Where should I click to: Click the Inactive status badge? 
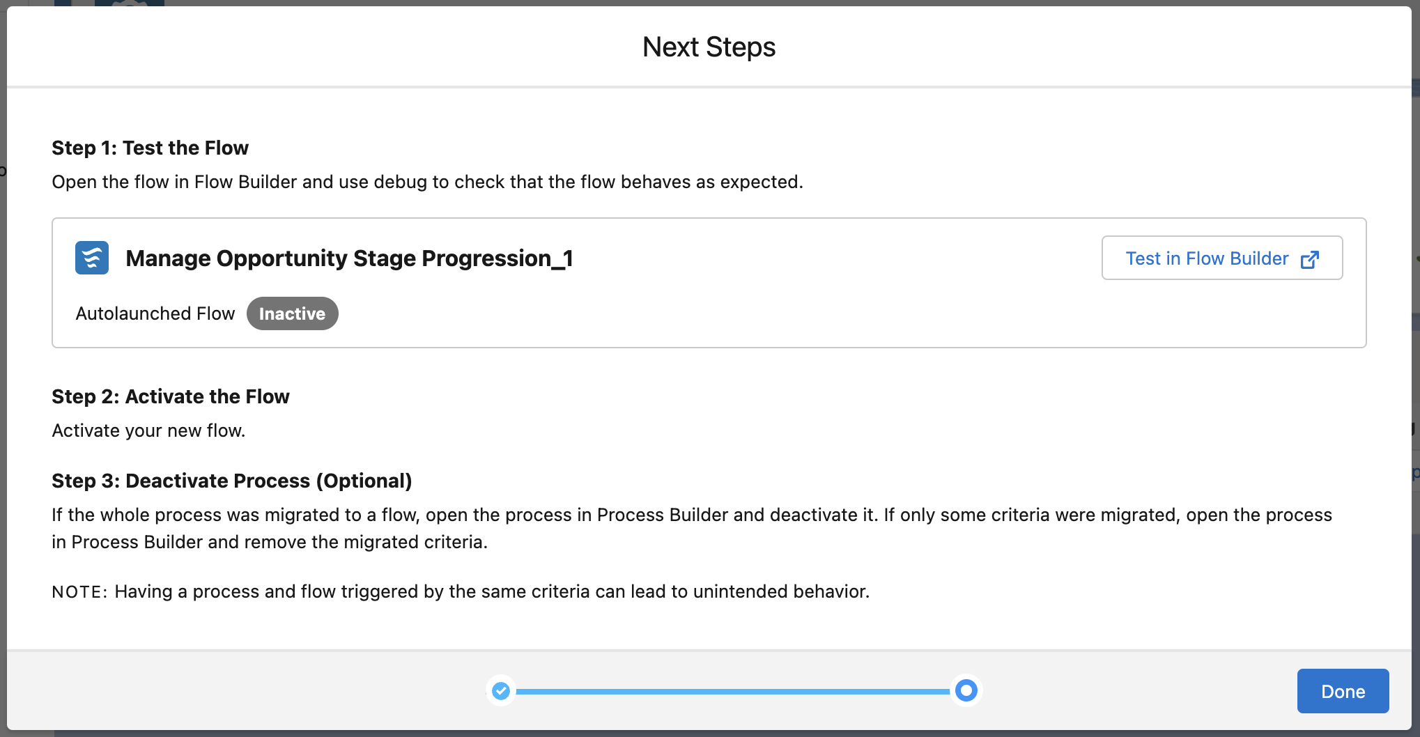(x=292, y=313)
